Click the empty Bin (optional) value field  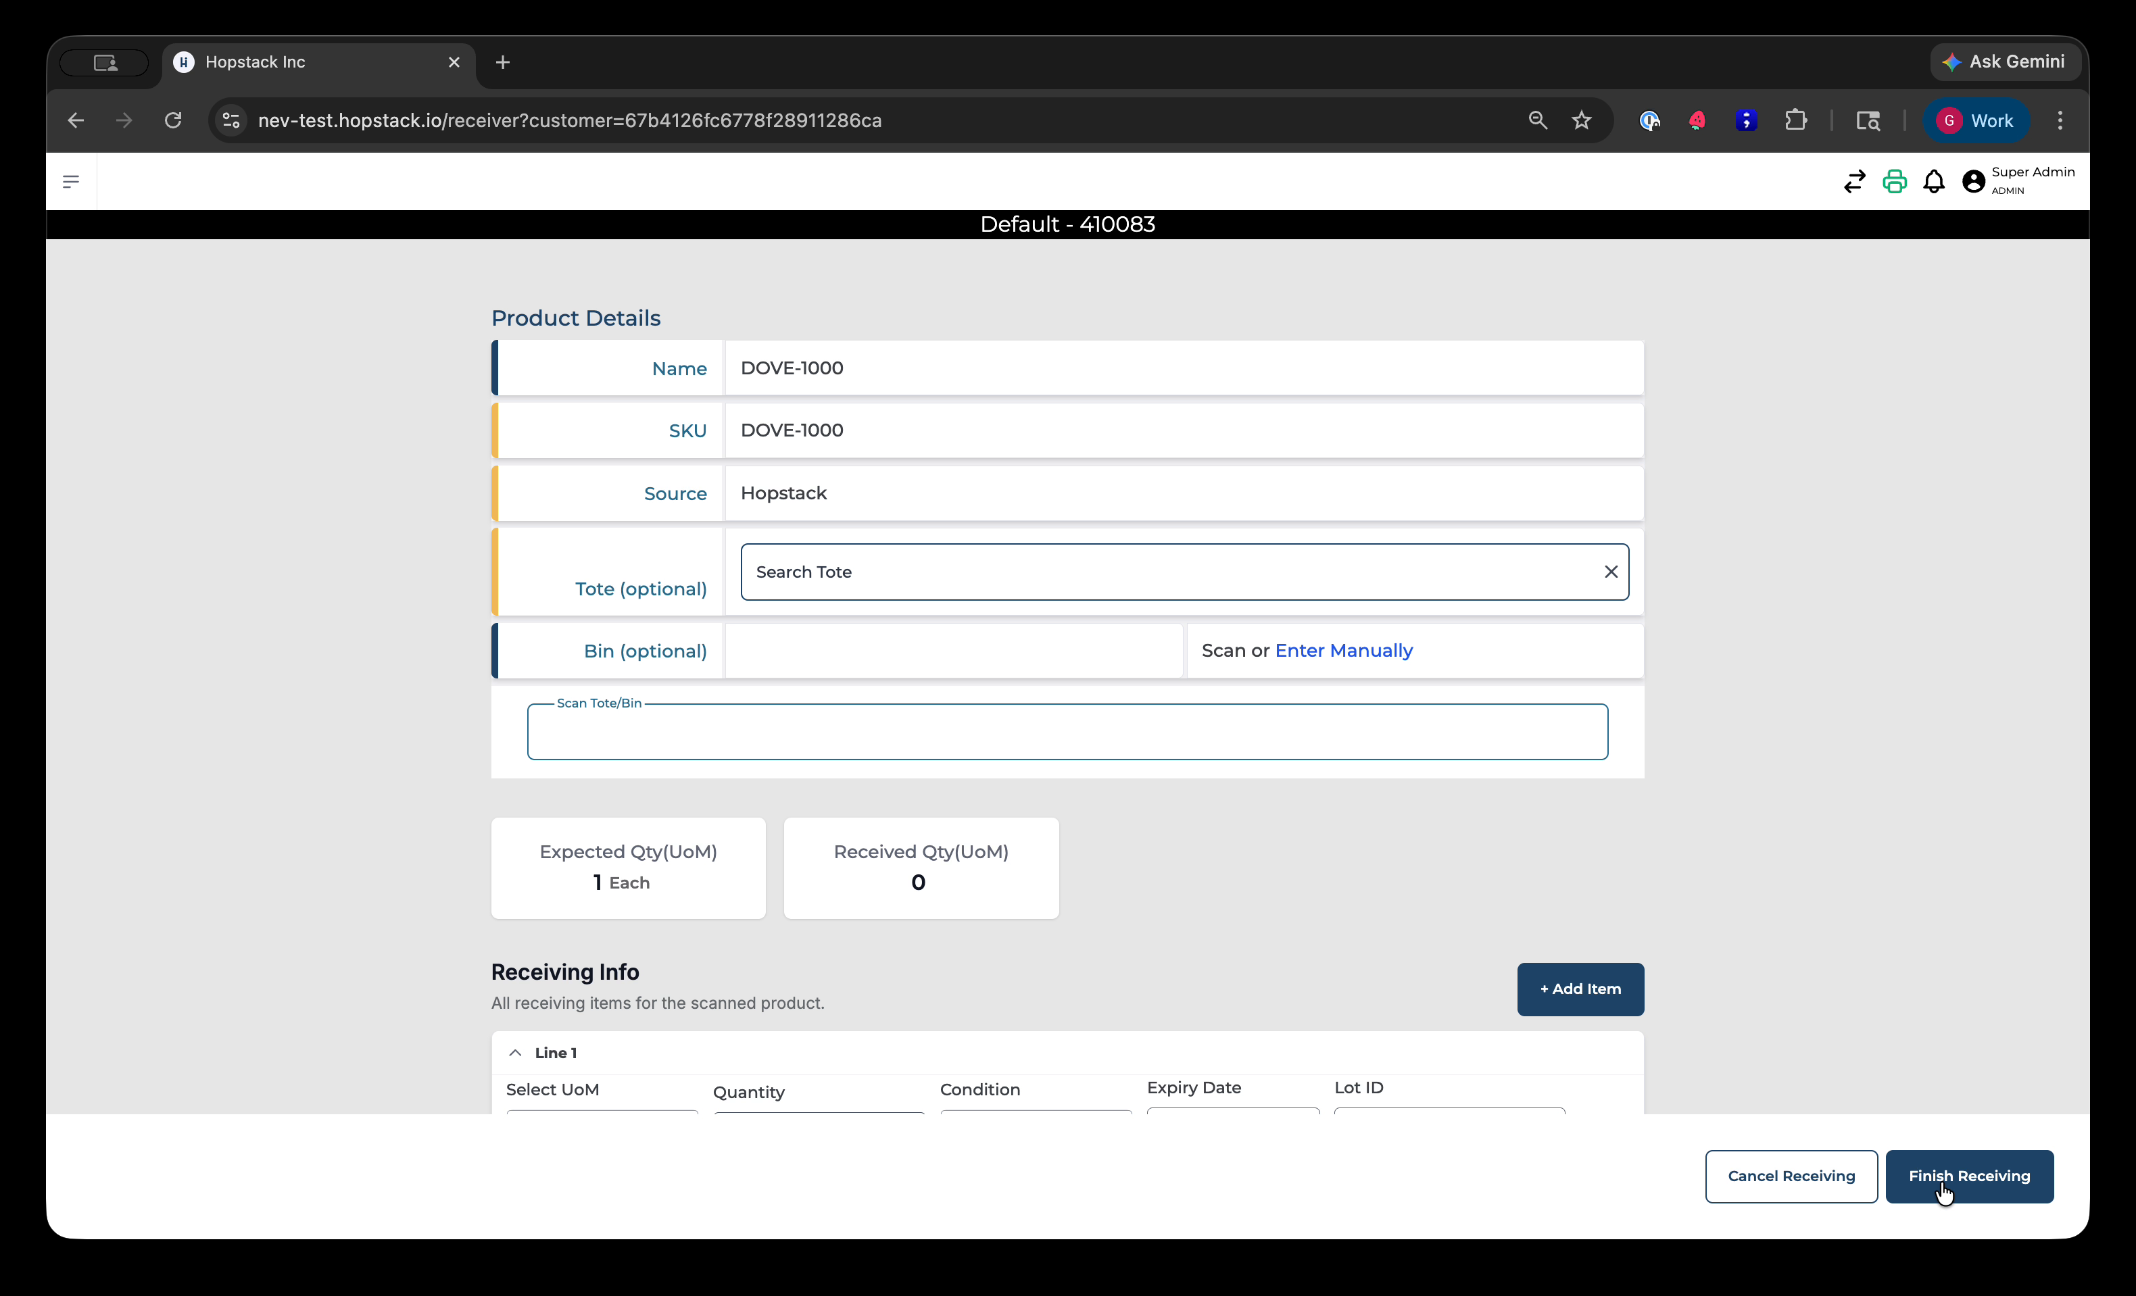(x=954, y=651)
